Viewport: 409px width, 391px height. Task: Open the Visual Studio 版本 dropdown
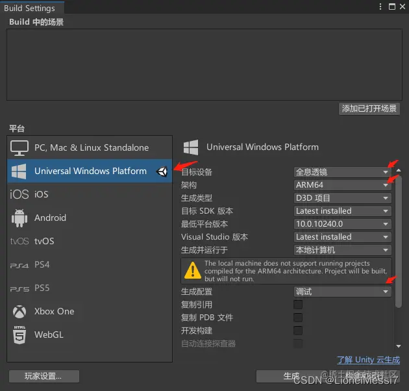342,237
